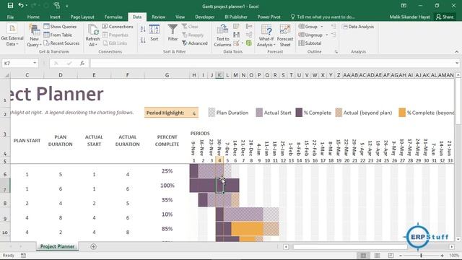Zoom in with the plus button

click(442, 255)
